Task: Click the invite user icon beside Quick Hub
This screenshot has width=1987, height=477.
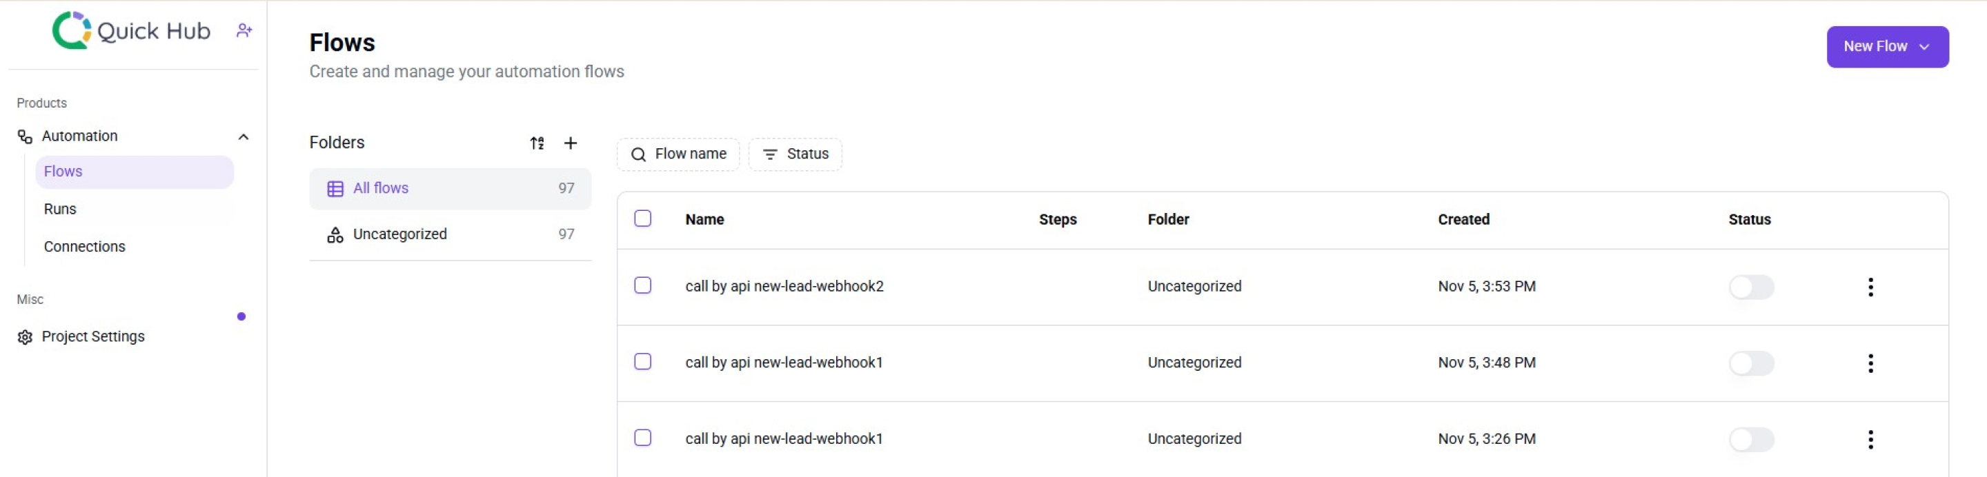Action: pyautogui.click(x=244, y=30)
